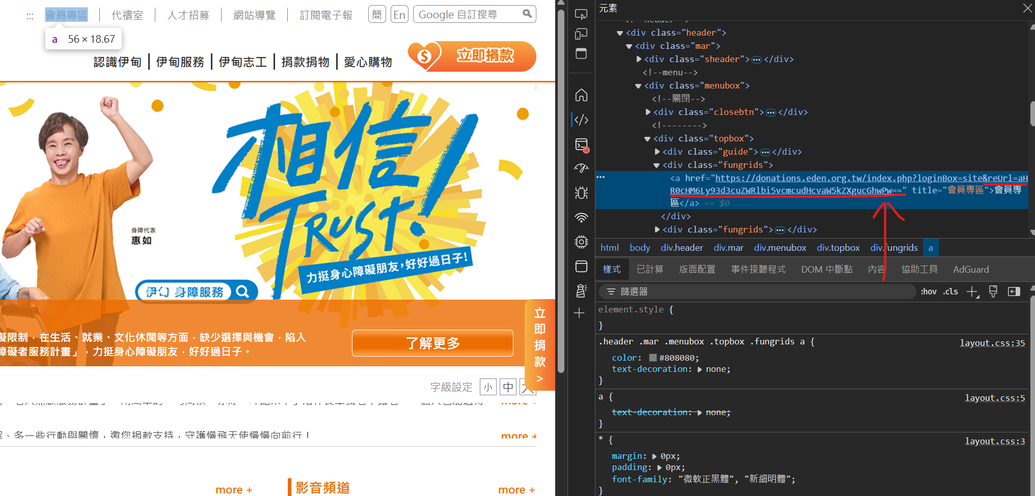This screenshot has width=1035, height=496.
Task: Switch to the 已計算 tab
Action: tap(650, 269)
